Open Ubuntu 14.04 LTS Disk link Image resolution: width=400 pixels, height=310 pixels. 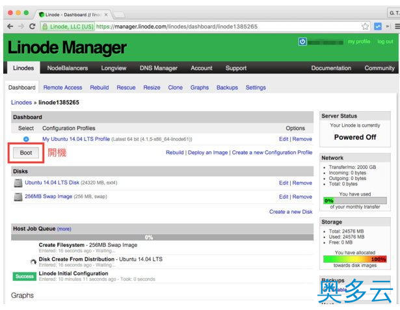52,183
